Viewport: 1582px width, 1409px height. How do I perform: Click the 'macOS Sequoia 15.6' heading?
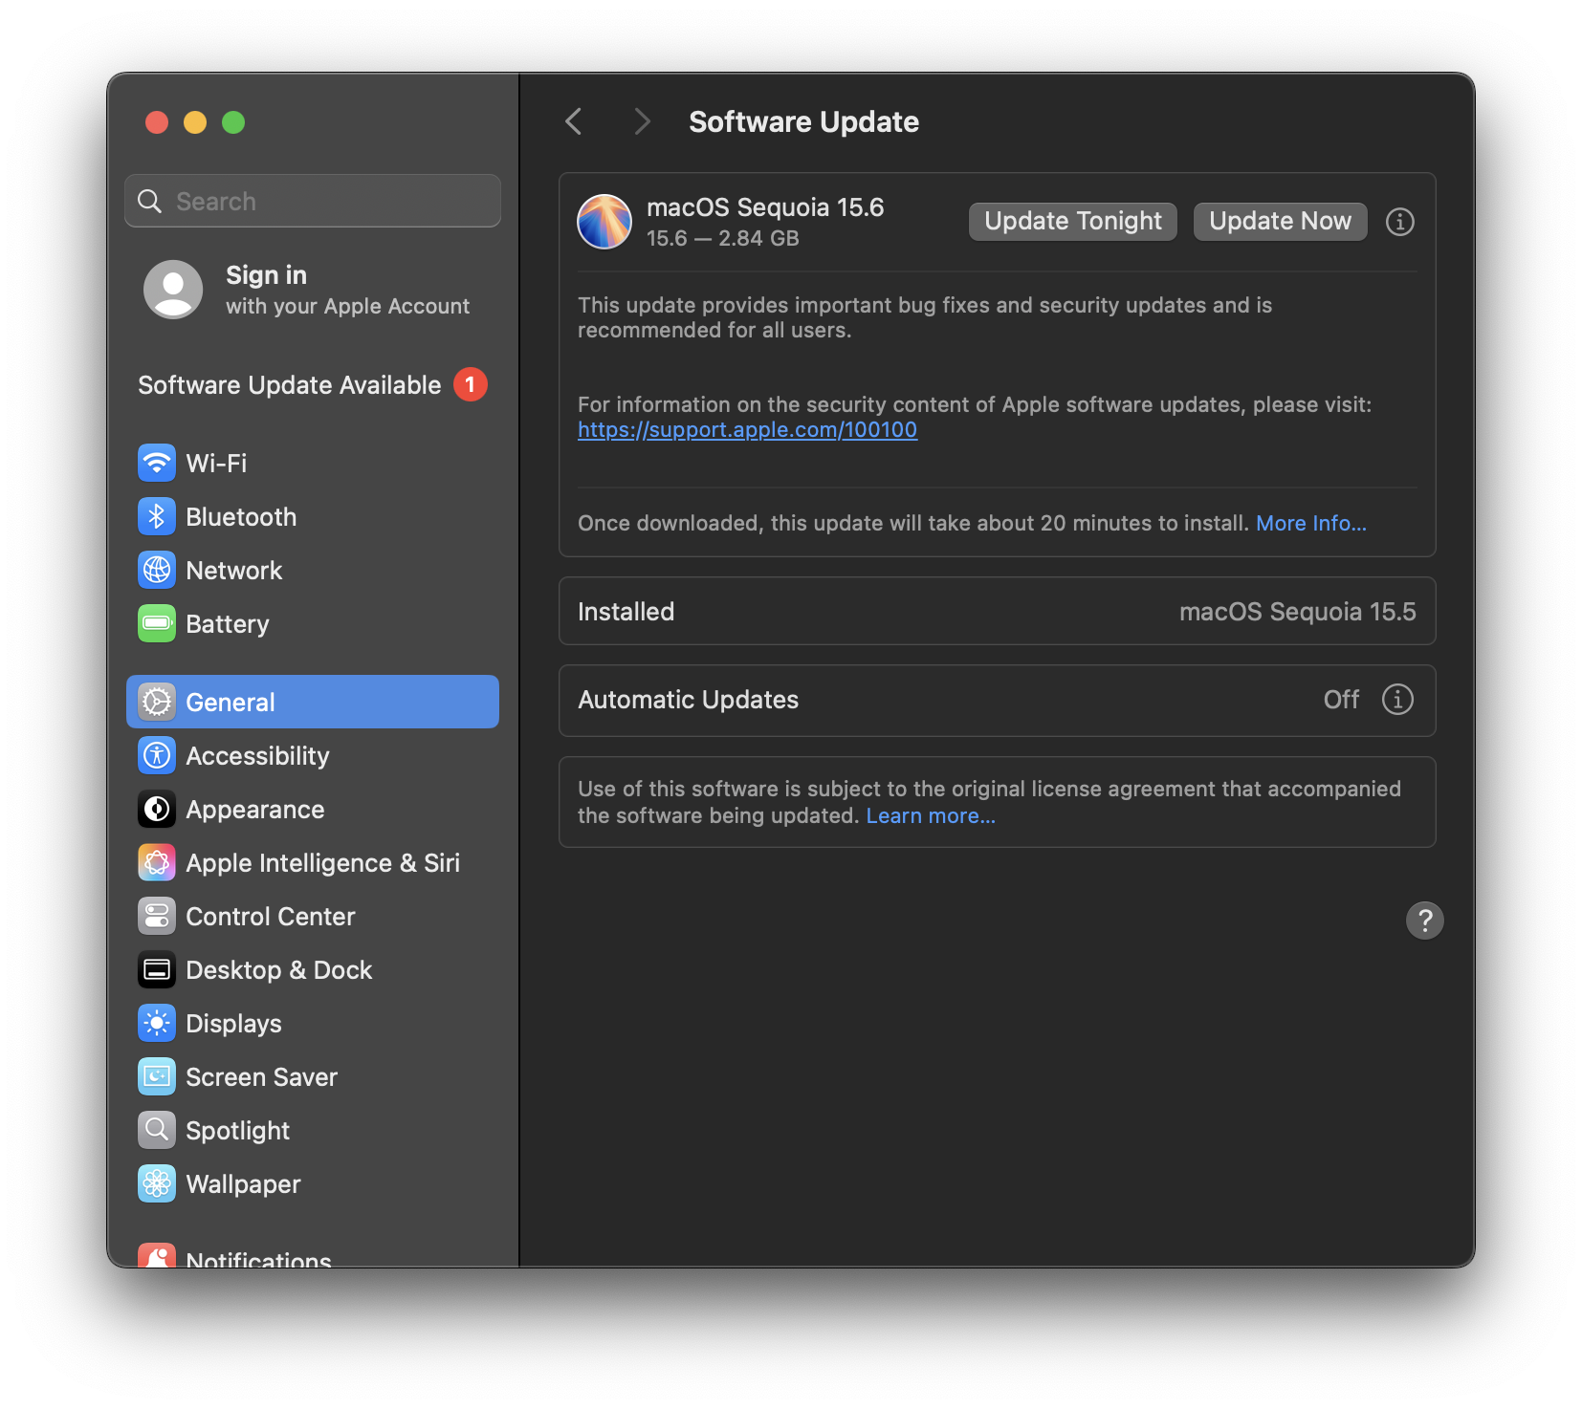tap(765, 207)
